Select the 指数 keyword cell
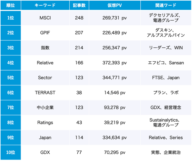This screenshot has width=192, height=161. [x=45, y=48]
